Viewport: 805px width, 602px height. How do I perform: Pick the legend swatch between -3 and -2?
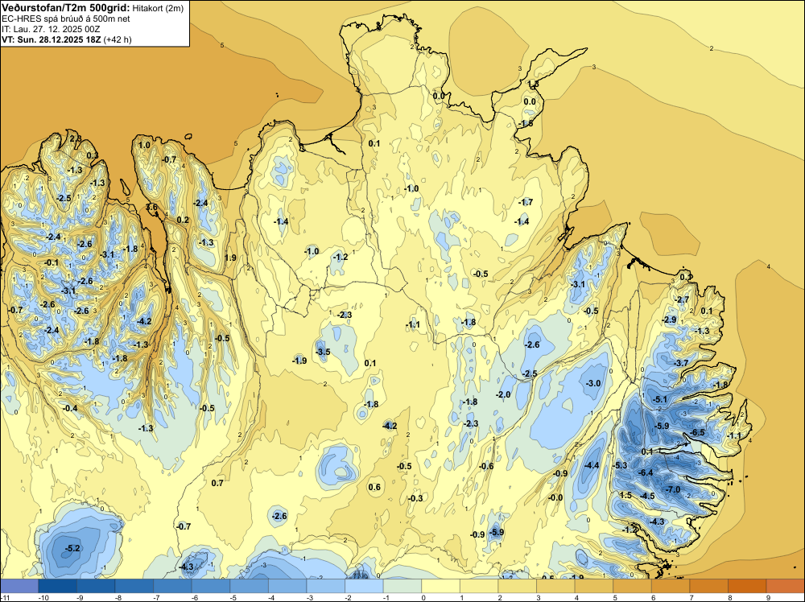(326, 586)
